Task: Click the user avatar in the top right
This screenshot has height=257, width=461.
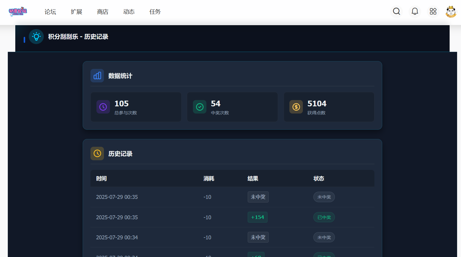Action: (451, 12)
